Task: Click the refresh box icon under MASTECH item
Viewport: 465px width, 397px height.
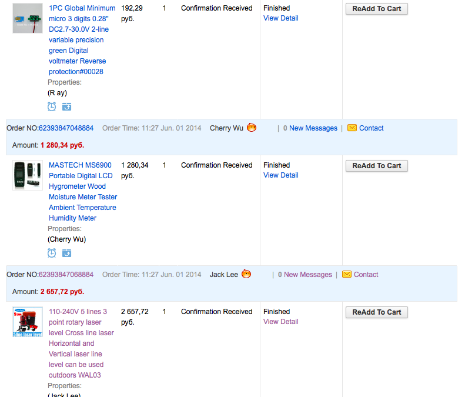Action: 66,253
